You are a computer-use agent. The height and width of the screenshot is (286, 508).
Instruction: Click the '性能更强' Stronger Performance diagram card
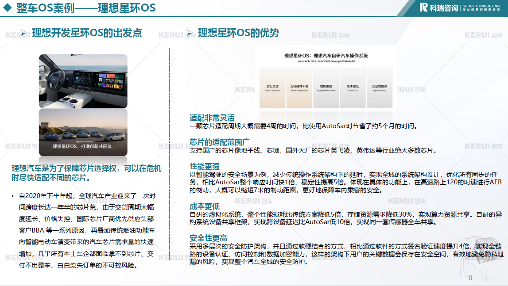click(x=326, y=88)
